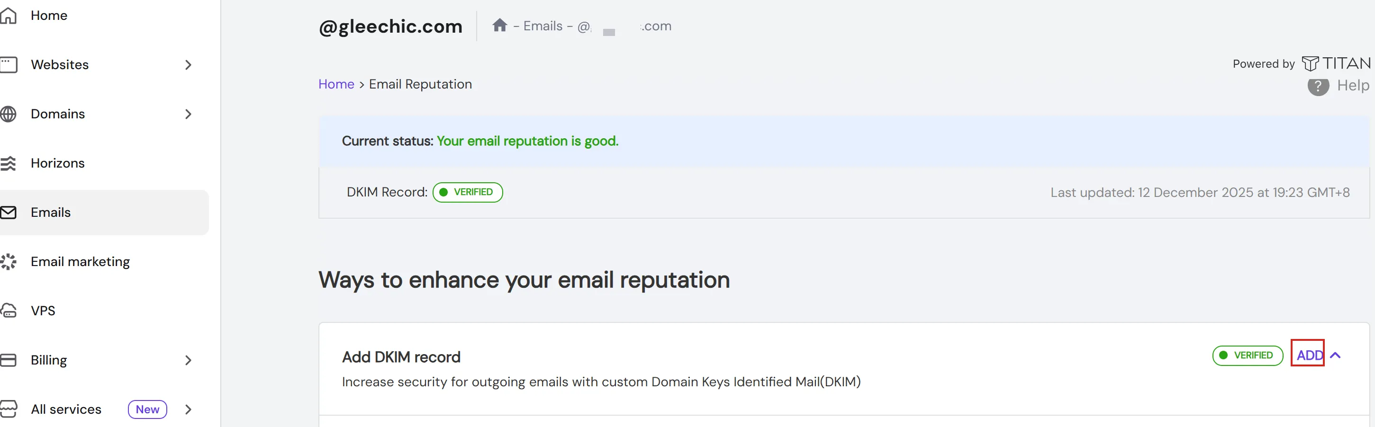The height and width of the screenshot is (427, 1375).
Task: Click the Billing card icon
Action: (x=9, y=360)
